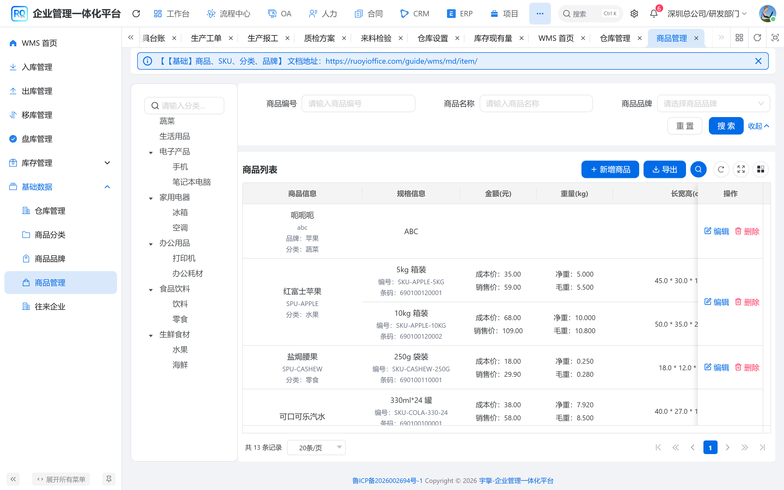Click the pin icon at sidebar bottom
This screenshot has width=784, height=490.
point(109,479)
